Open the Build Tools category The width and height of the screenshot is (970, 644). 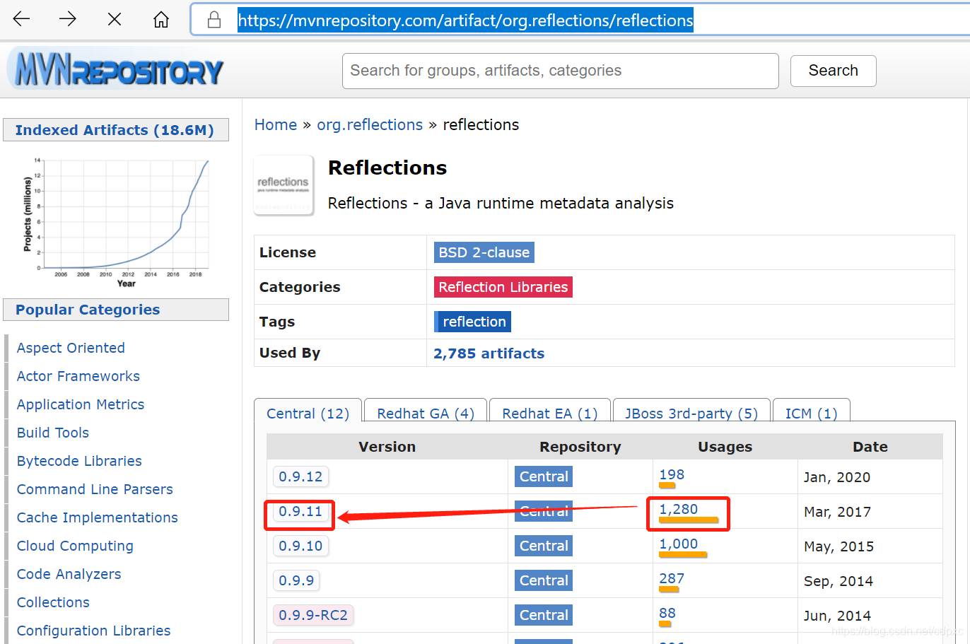coord(53,433)
